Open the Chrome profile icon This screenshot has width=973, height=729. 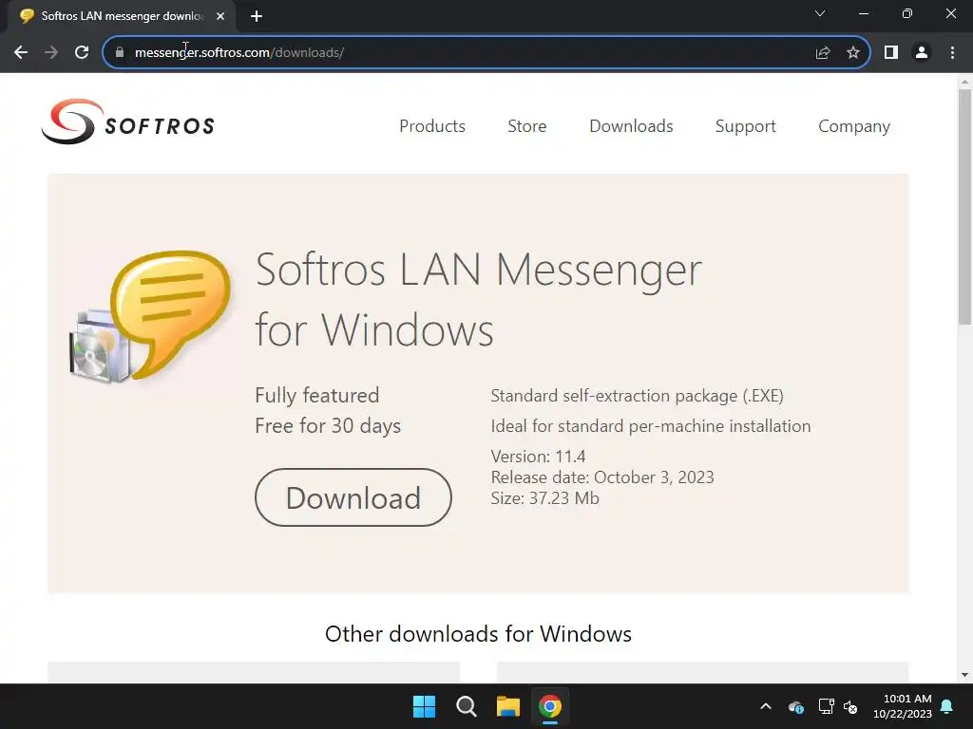point(922,53)
